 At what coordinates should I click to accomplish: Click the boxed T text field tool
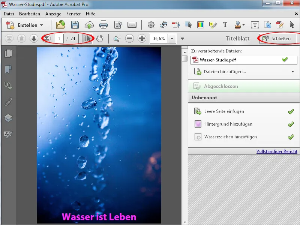pyautogui.click(x=255, y=25)
